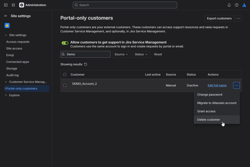Open the Status filter dropdown
Viewport: 250px width, 167px height.
point(141,54)
